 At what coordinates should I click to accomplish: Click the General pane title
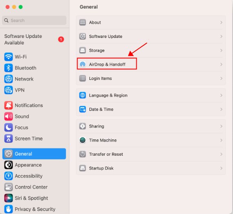[x=89, y=7]
